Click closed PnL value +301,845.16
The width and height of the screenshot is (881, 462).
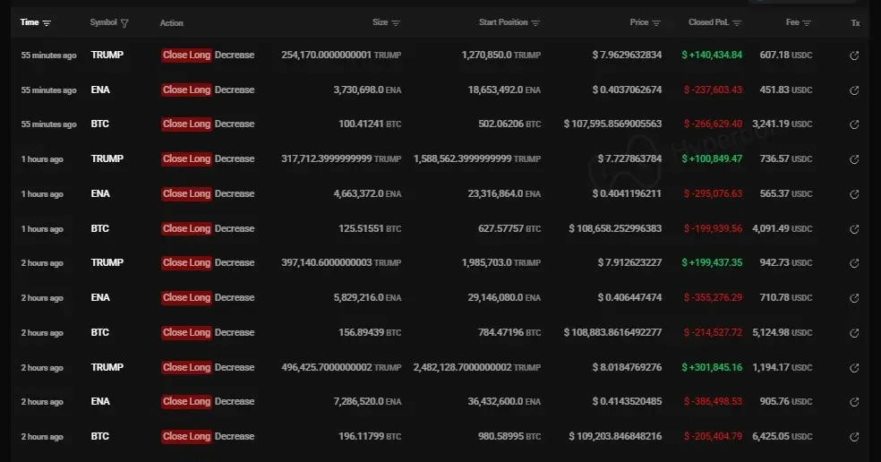[x=712, y=368]
